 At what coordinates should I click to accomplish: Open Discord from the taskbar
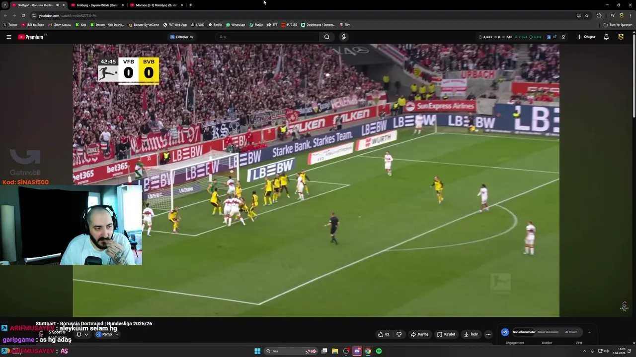point(357,351)
